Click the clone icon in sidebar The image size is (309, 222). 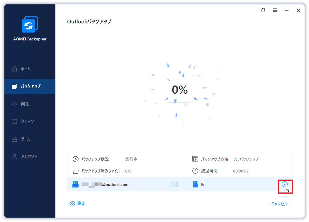coord(14,122)
